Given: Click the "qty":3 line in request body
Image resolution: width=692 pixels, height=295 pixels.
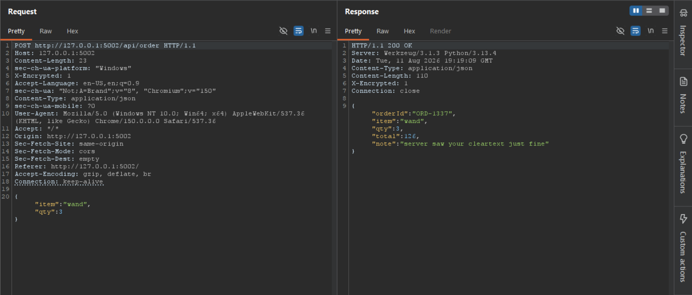Looking at the screenshot, I should pos(48,212).
